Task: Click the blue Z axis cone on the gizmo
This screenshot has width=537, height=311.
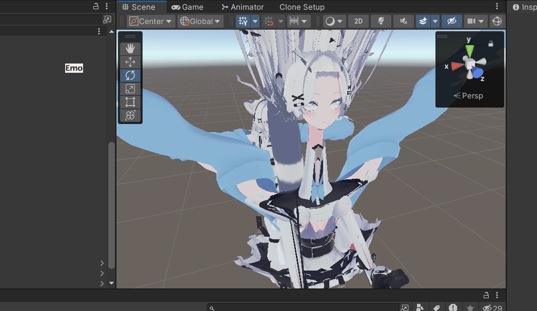Action: coord(477,72)
